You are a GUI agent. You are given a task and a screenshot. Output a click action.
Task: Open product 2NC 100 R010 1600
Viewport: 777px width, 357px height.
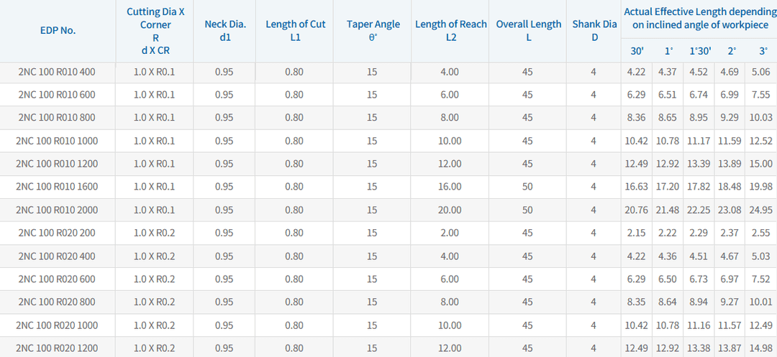click(57, 187)
